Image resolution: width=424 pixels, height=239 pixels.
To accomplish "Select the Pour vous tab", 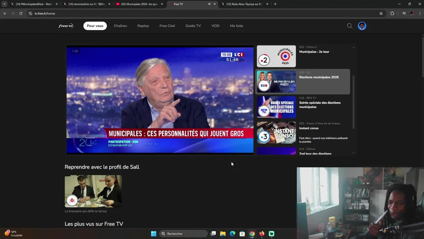I will point(95,26).
